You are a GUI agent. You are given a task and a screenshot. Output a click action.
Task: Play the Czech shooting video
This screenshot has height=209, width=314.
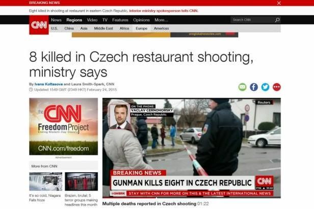(192, 148)
